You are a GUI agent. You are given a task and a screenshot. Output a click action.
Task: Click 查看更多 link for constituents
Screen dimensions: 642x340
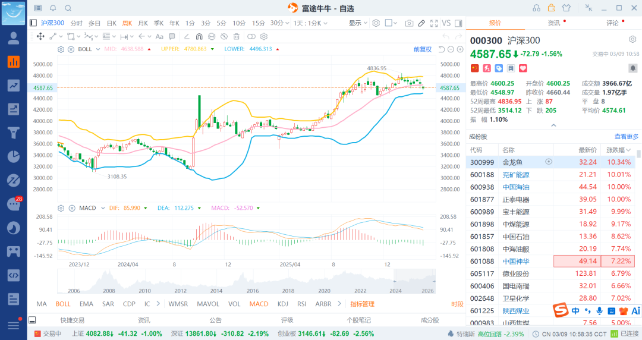pos(627,136)
